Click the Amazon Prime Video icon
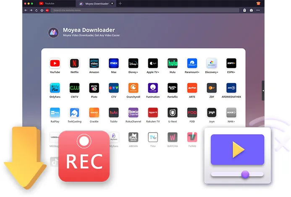291x197 pixels. (x=94, y=64)
